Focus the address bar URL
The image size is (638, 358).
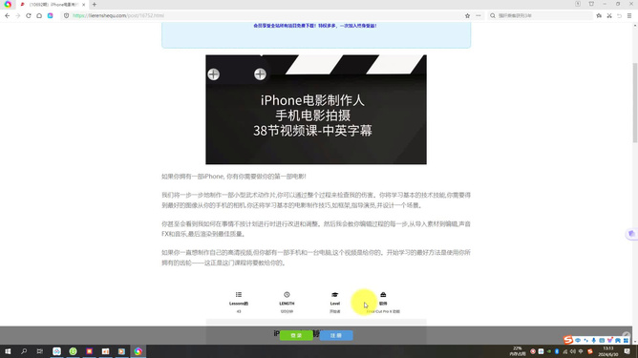(x=118, y=15)
